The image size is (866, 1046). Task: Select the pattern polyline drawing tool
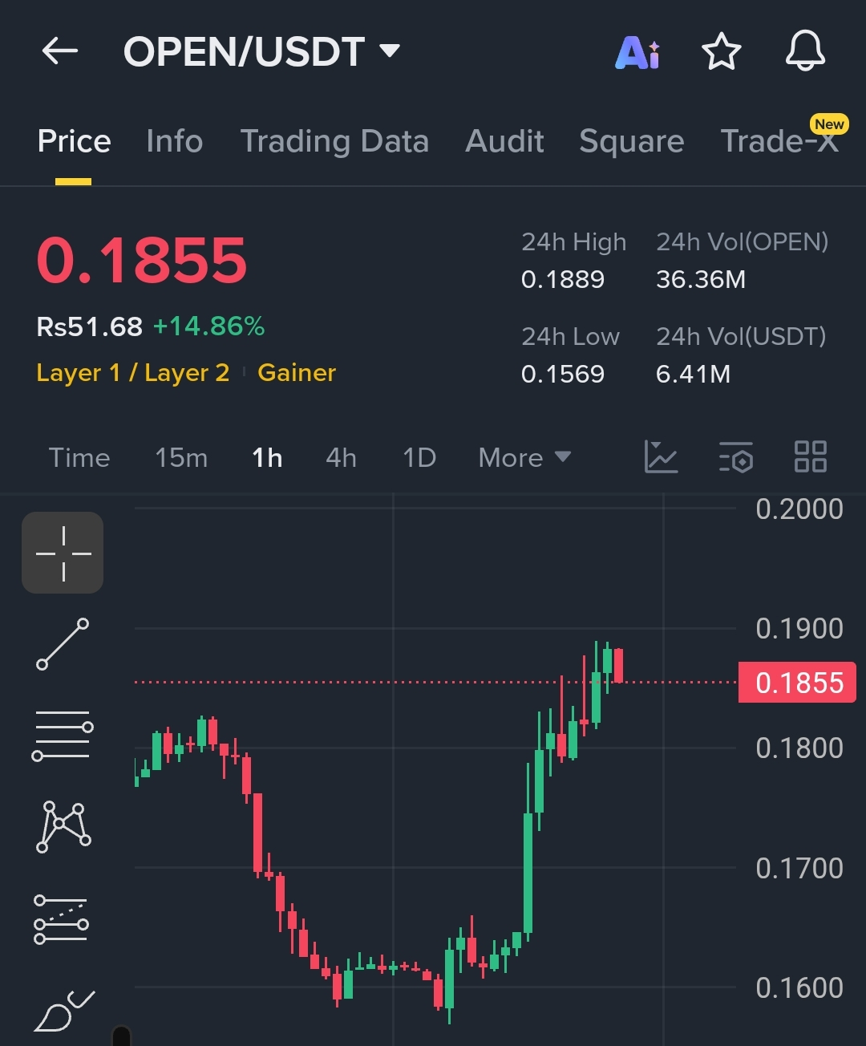[63, 827]
